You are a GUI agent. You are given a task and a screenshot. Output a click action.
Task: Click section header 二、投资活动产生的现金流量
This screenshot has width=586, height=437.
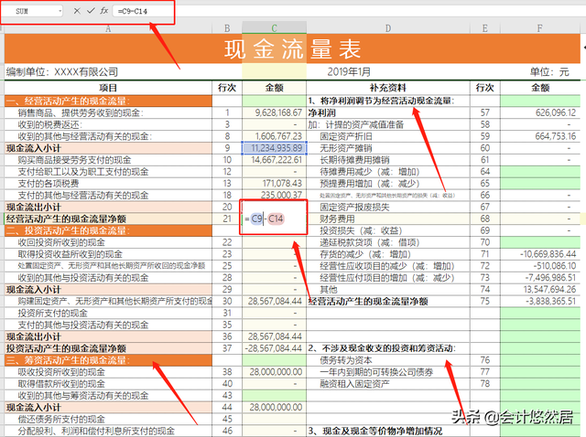point(108,230)
